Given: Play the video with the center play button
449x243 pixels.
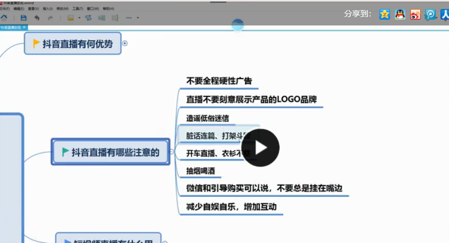Looking at the screenshot, I should click(260, 148).
